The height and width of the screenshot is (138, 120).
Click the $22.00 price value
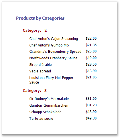(x=91, y=38)
